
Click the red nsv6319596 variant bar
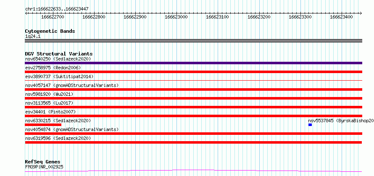193,142
